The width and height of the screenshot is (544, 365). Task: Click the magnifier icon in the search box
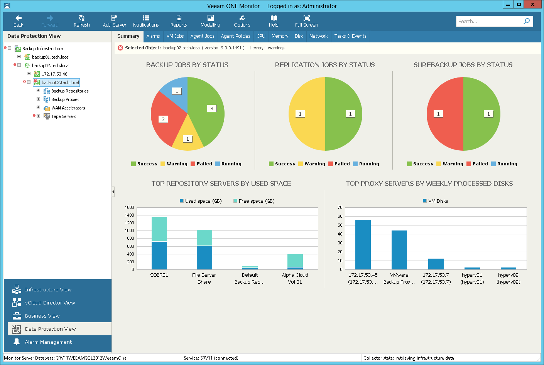coord(527,21)
